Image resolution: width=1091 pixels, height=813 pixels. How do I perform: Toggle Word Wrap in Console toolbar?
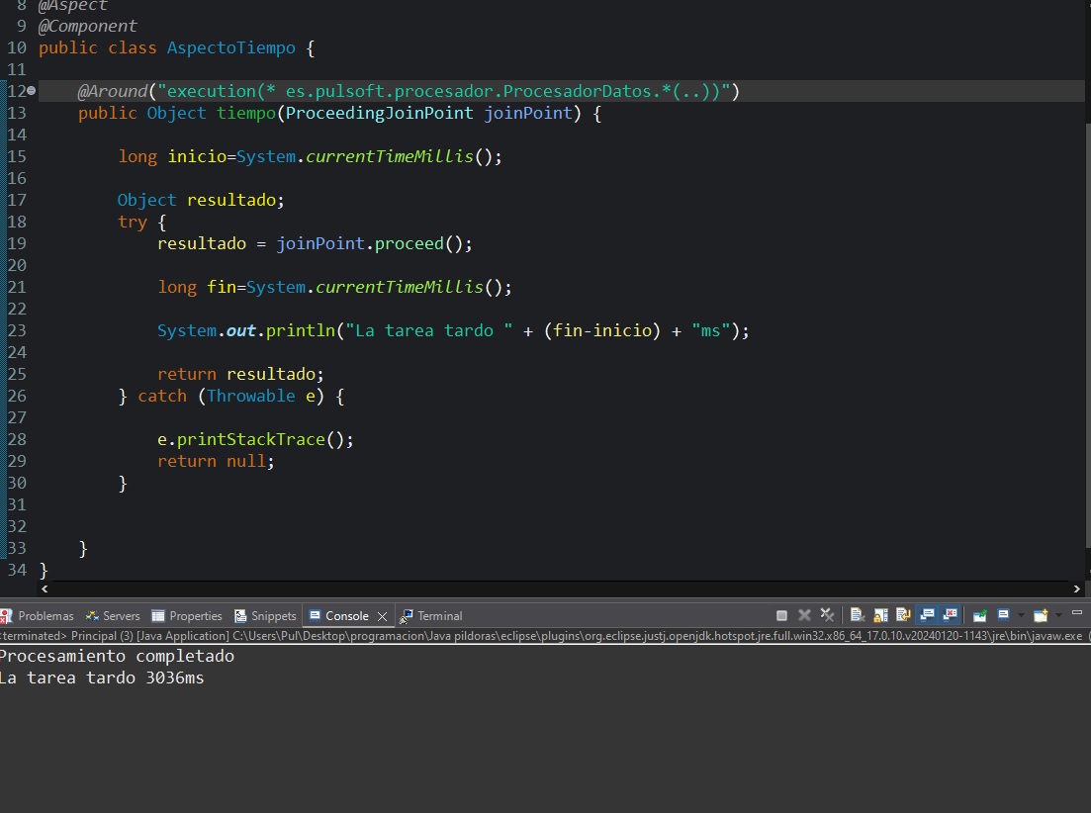click(x=903, y=615)
